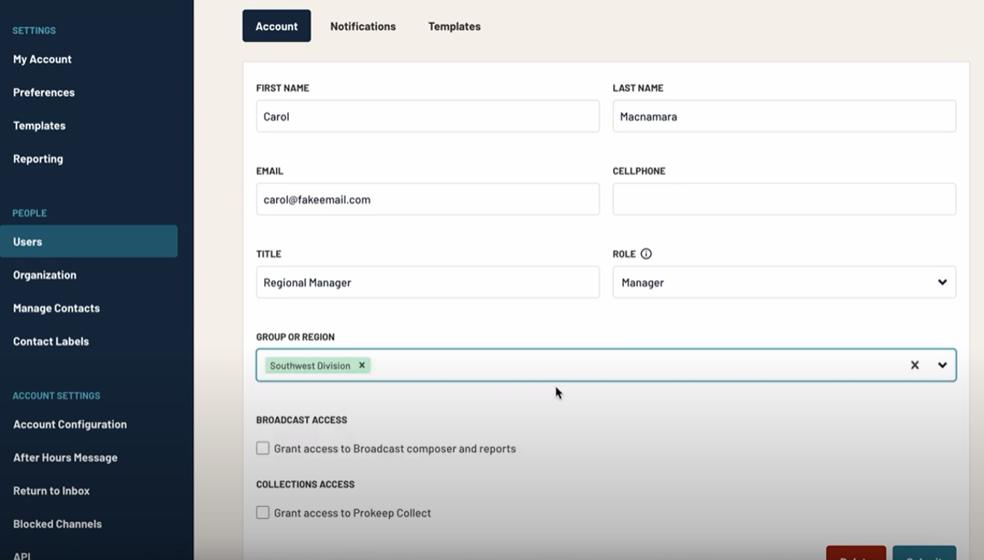Open the Users section in sidebar

[x=28, y=241]
